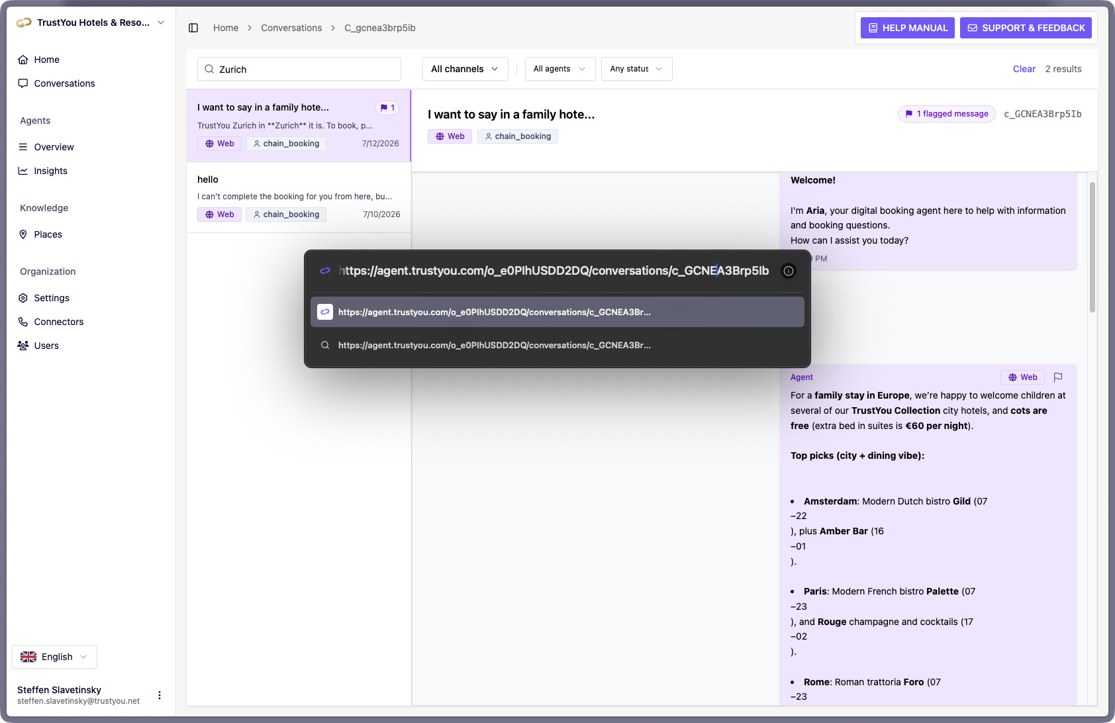Image resolution: width=1115 pixels, height=723 pixels.
Task: Click Web tag in conversation header
Action: click(x=450, y=136)
